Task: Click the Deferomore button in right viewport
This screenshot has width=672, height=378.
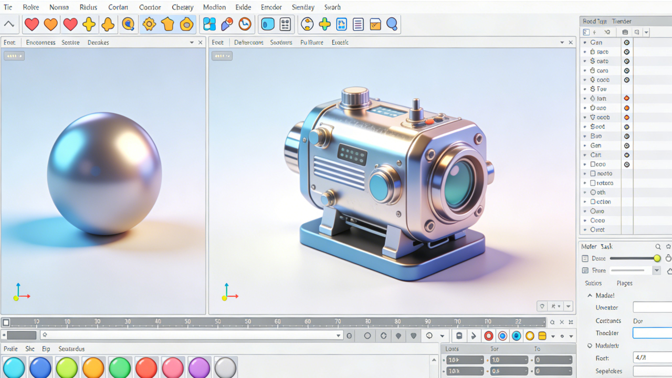Action: click(248, 43)
